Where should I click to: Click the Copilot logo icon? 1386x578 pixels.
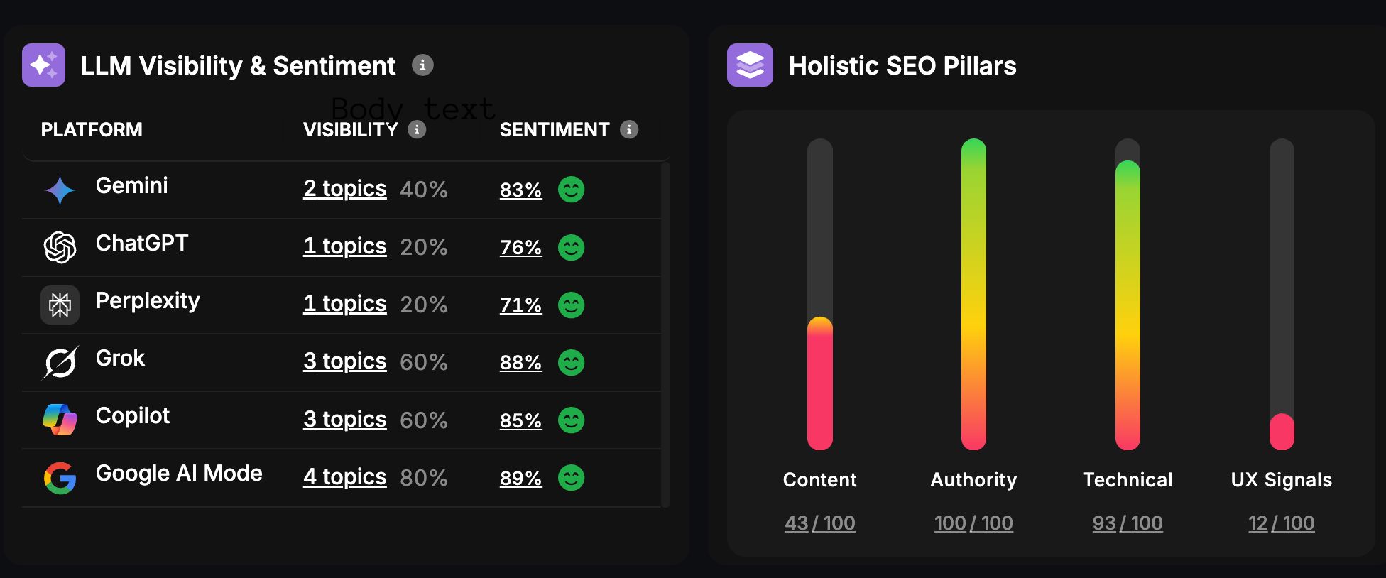click(60, 420)
